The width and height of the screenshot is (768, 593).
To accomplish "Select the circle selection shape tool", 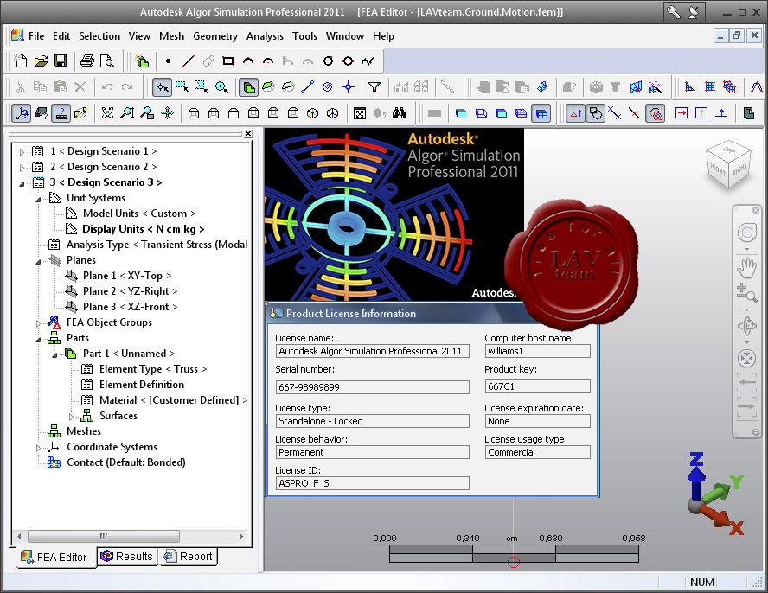I will 221,87.
